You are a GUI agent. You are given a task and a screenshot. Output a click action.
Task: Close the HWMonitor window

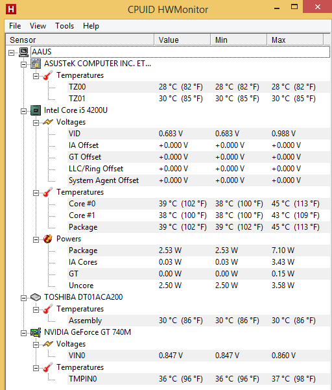317,6
